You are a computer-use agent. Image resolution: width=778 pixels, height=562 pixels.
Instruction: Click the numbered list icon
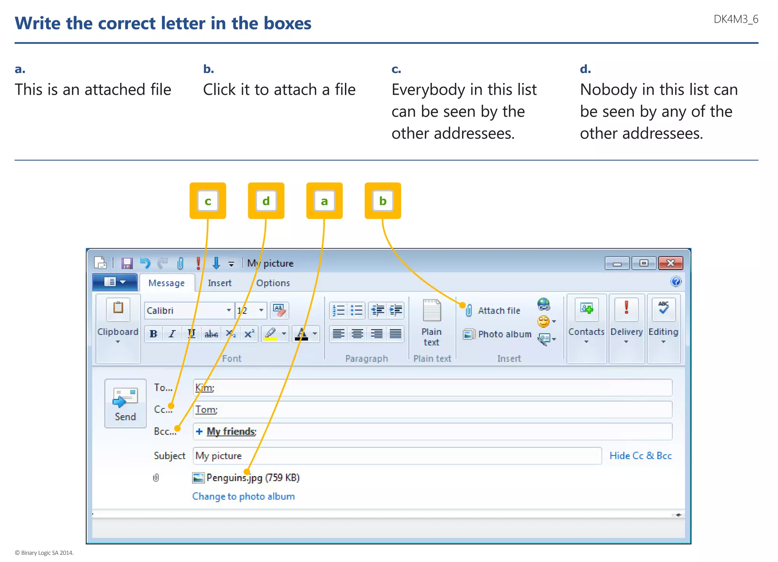pyautogui.click(x=338, y=310)
